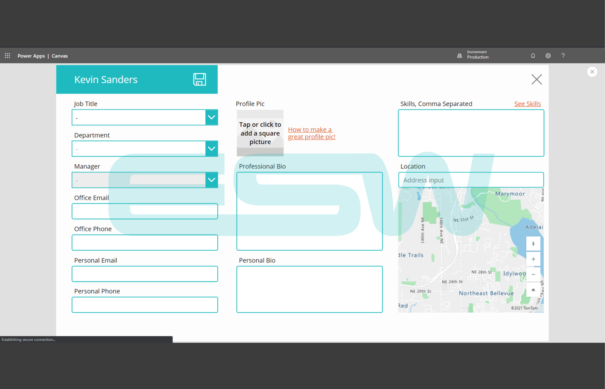Open the help question mark
The height and width of the screenshot is (389, 605).
[x=563, y=55]
